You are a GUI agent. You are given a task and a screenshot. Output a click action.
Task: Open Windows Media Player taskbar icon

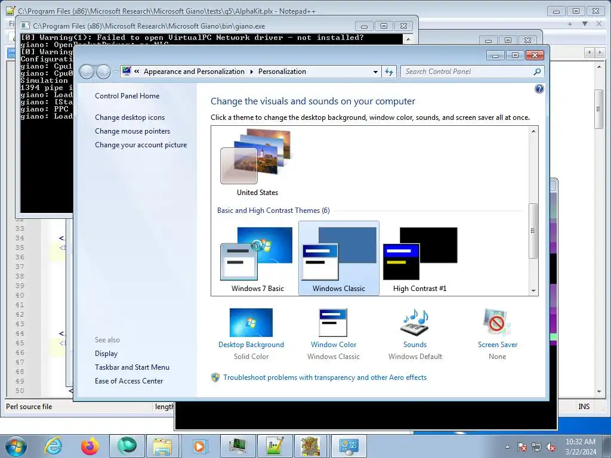tap(199, 446)
